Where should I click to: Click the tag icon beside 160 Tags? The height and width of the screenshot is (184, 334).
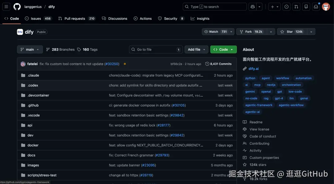(79, 50)
